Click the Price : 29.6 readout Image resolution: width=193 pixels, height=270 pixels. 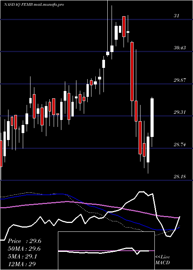(24, 241)
